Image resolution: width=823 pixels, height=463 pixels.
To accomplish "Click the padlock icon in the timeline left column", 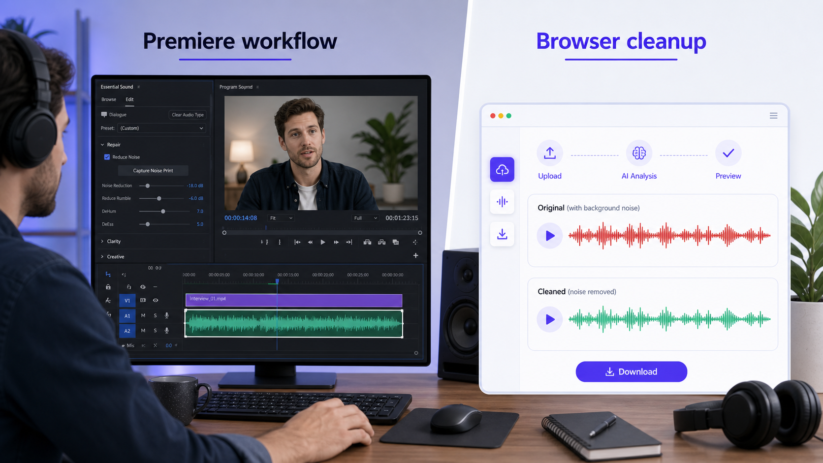I will click(108, 287).
